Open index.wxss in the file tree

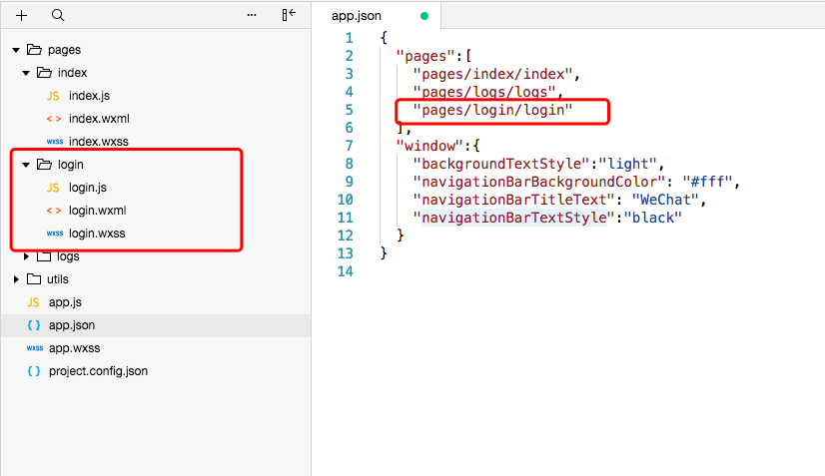[99, 142]
